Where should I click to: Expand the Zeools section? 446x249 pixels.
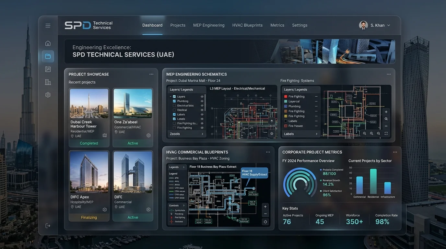pos(187,134)
